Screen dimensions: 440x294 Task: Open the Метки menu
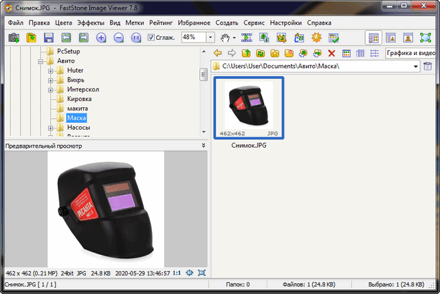tap(135, 23)
